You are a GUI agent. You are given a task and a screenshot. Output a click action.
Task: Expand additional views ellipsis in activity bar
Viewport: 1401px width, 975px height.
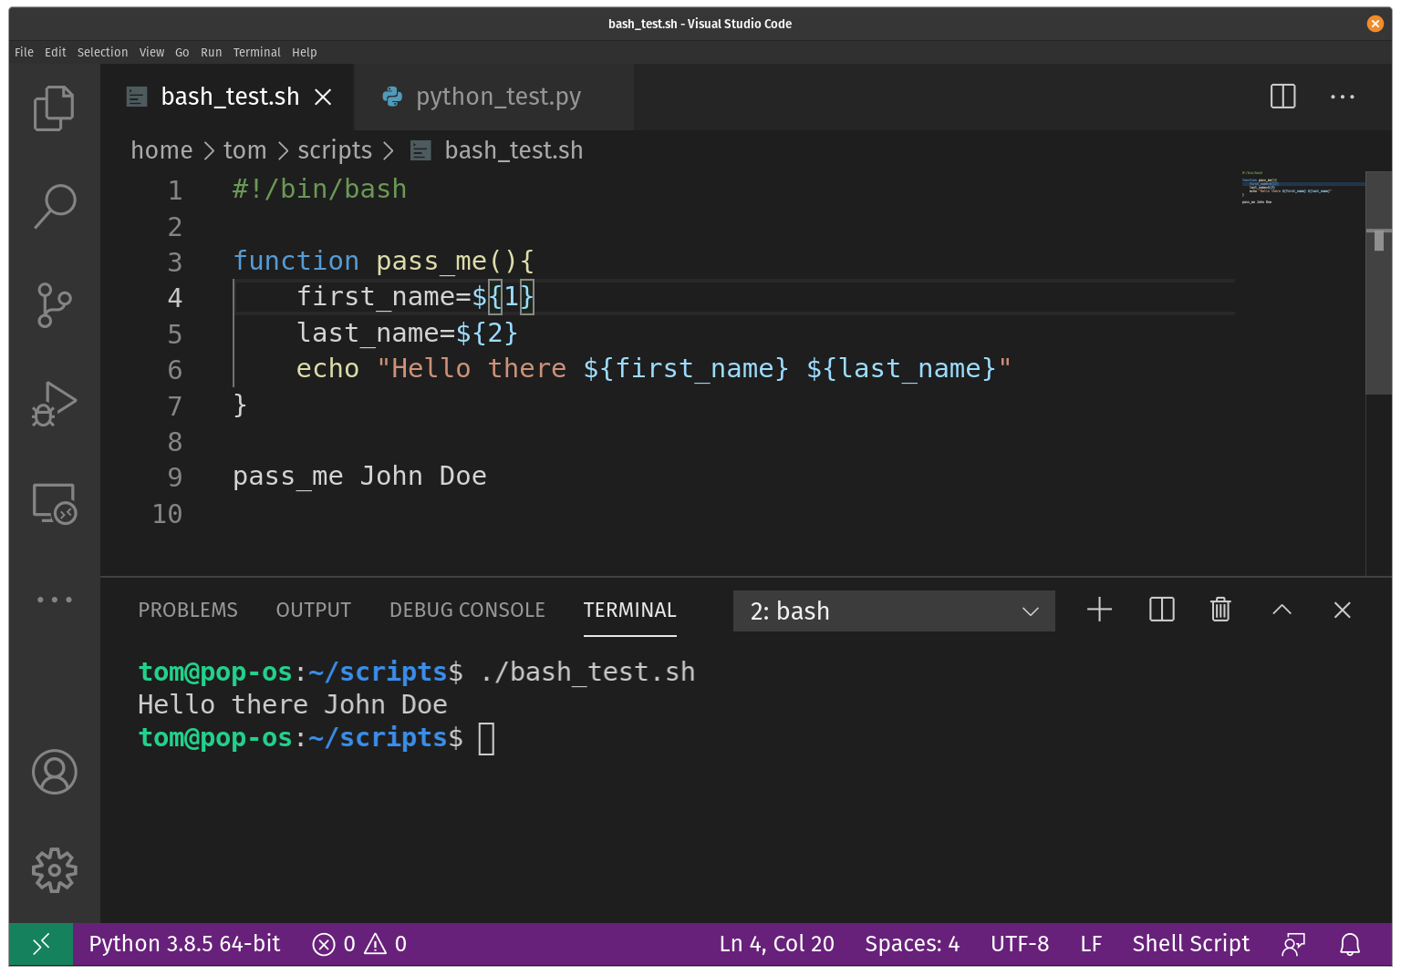click(54, 600)
